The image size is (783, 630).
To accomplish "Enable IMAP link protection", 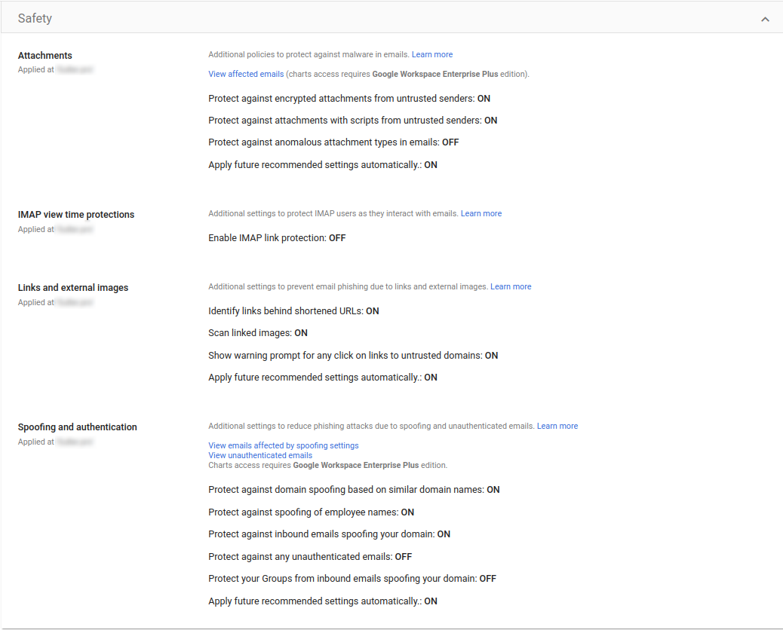I will (x=276, y=237).
